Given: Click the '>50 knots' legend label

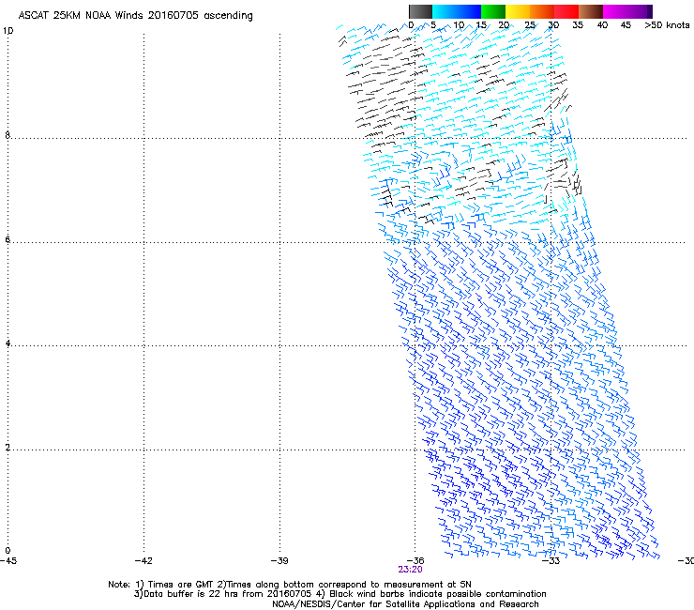Looking at the screenshot, I should pyautogui.click(x=667, y=25).
